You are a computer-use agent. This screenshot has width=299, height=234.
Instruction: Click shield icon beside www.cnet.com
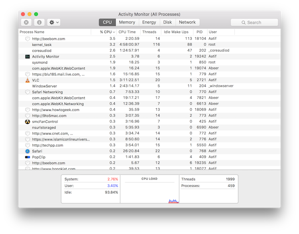pos(28,133)
